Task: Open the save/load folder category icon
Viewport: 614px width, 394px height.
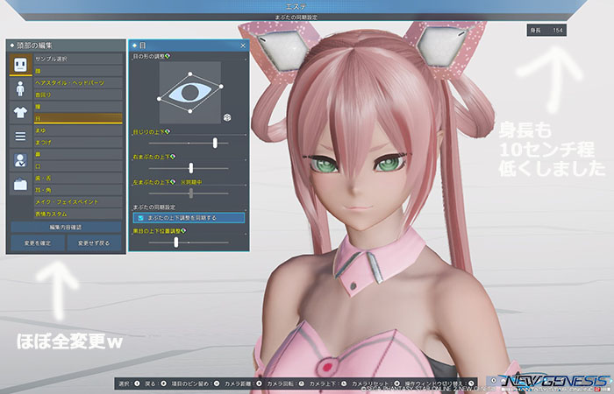Action: click(x=20, y=184)
